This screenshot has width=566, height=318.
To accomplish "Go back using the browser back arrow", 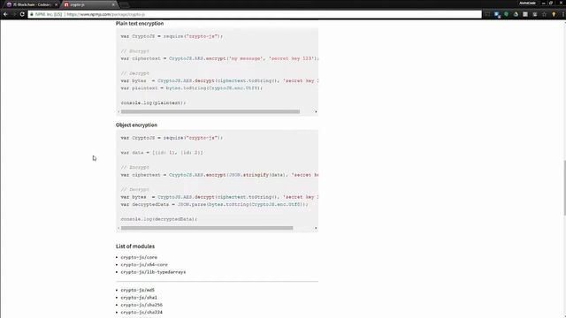I will pyautogui.click(x=5, y=14).
